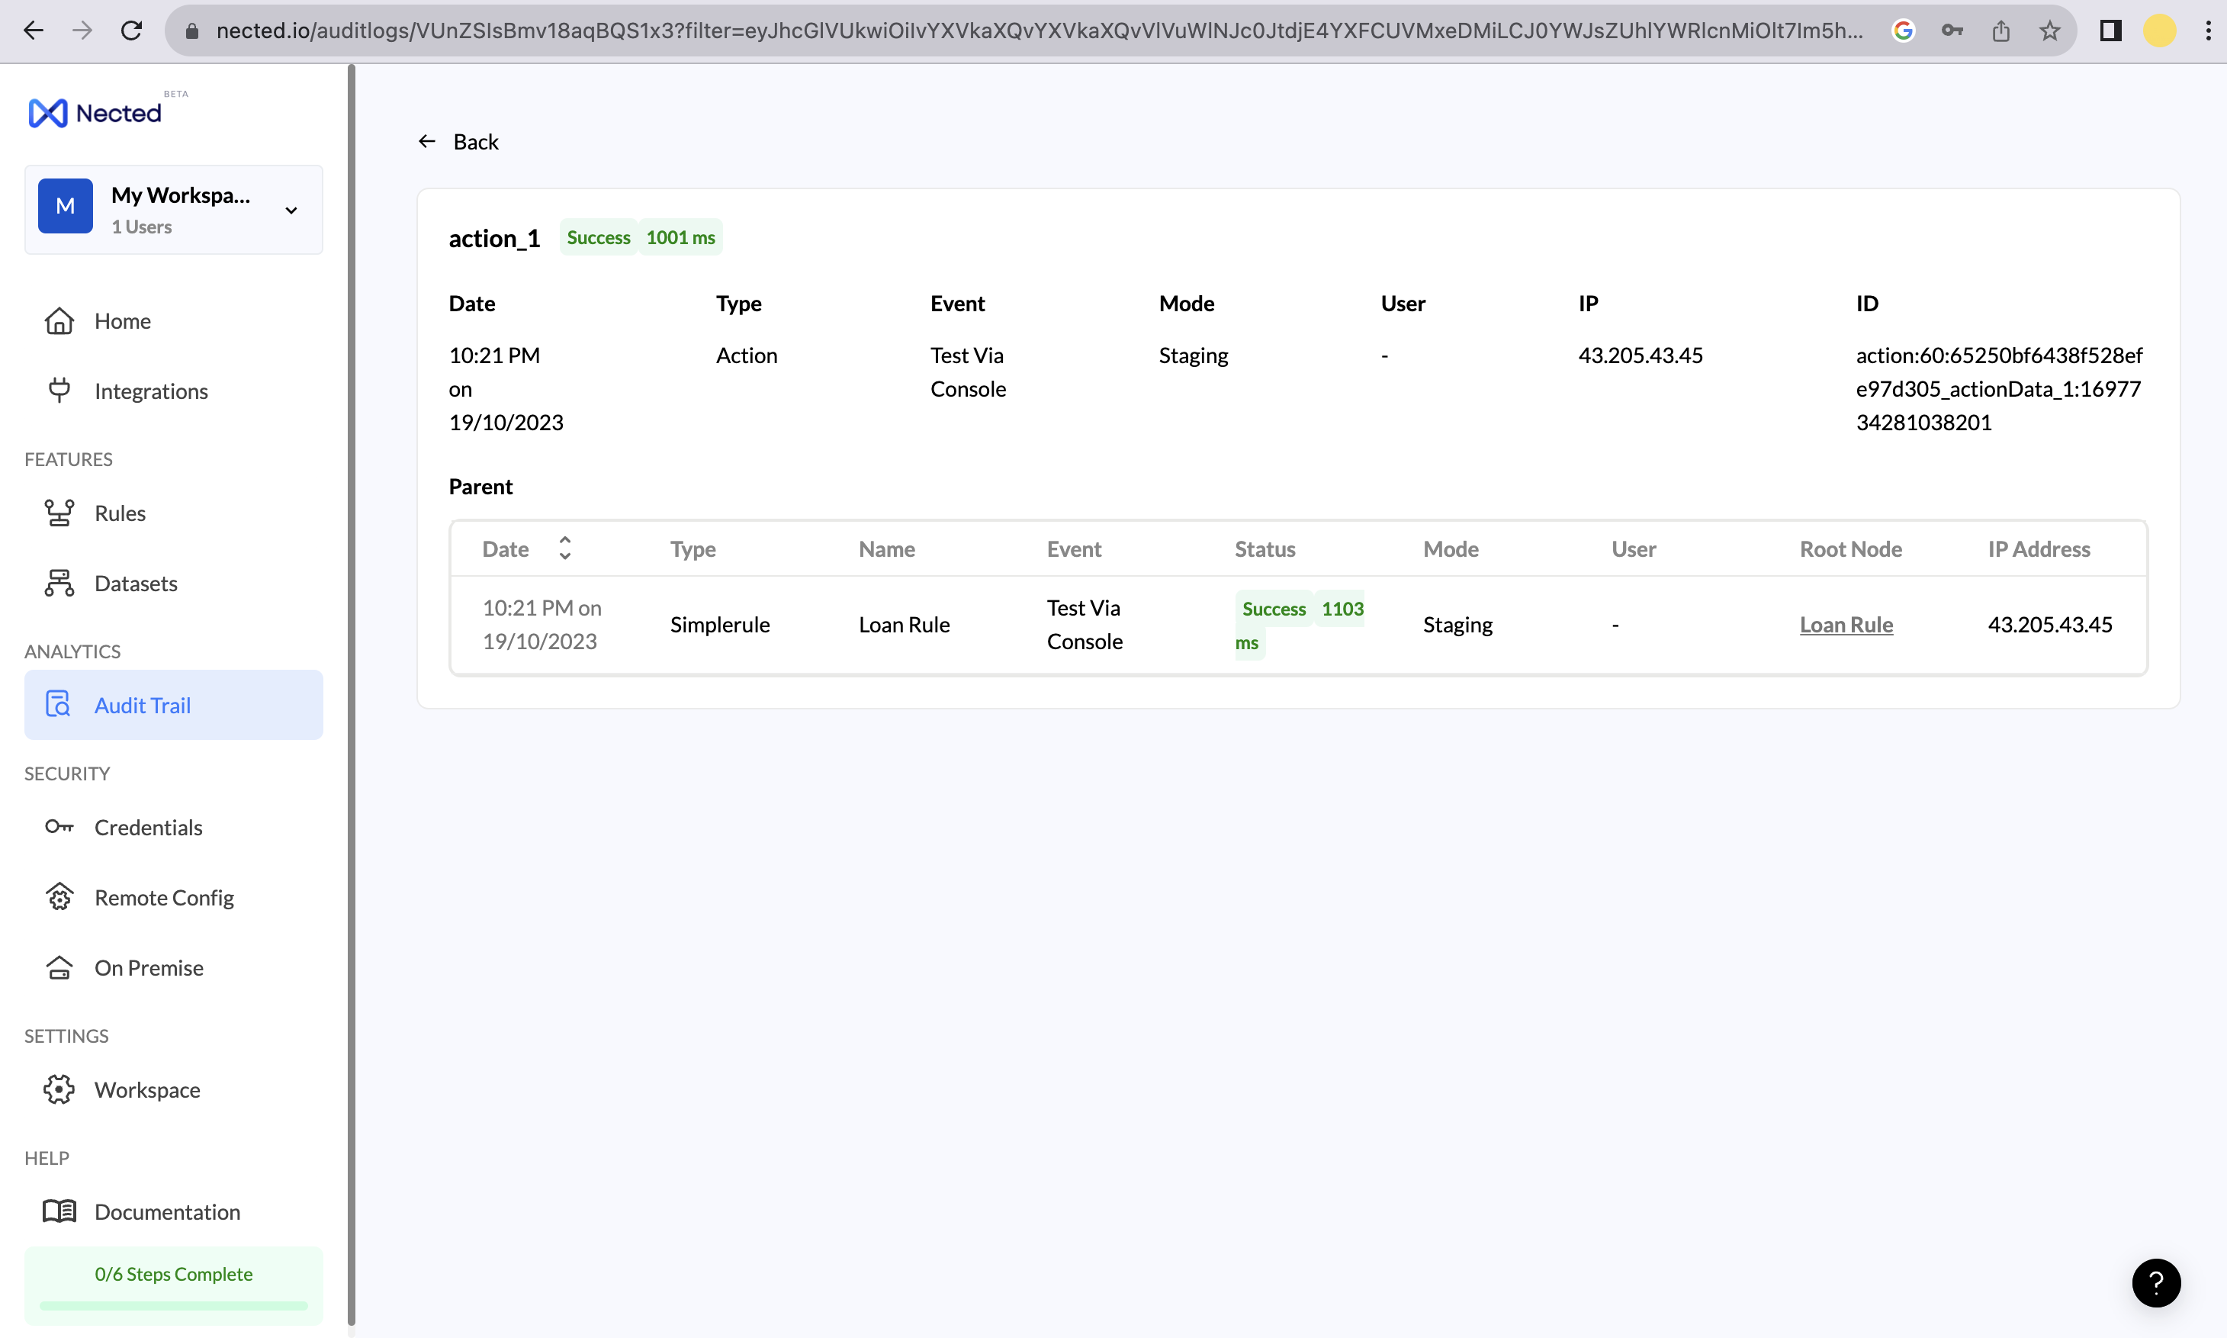
Task: Click the 0/6 Steps Complete progress bar
Action: (x=173, y=1304)
